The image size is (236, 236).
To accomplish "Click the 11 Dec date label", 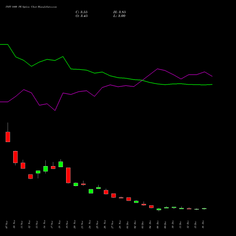I will 180,225.
